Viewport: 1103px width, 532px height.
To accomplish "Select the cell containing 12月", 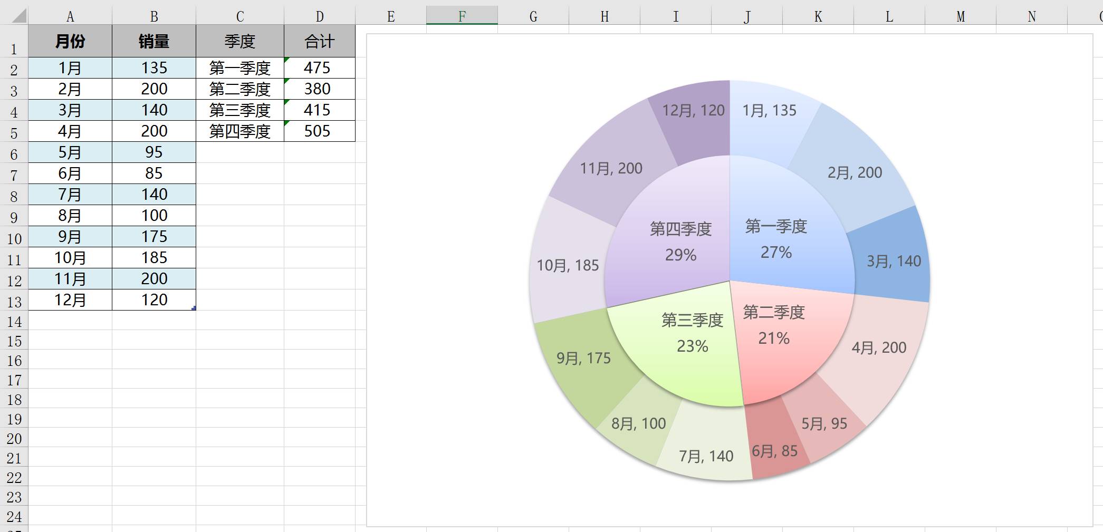I will point(70,300).
